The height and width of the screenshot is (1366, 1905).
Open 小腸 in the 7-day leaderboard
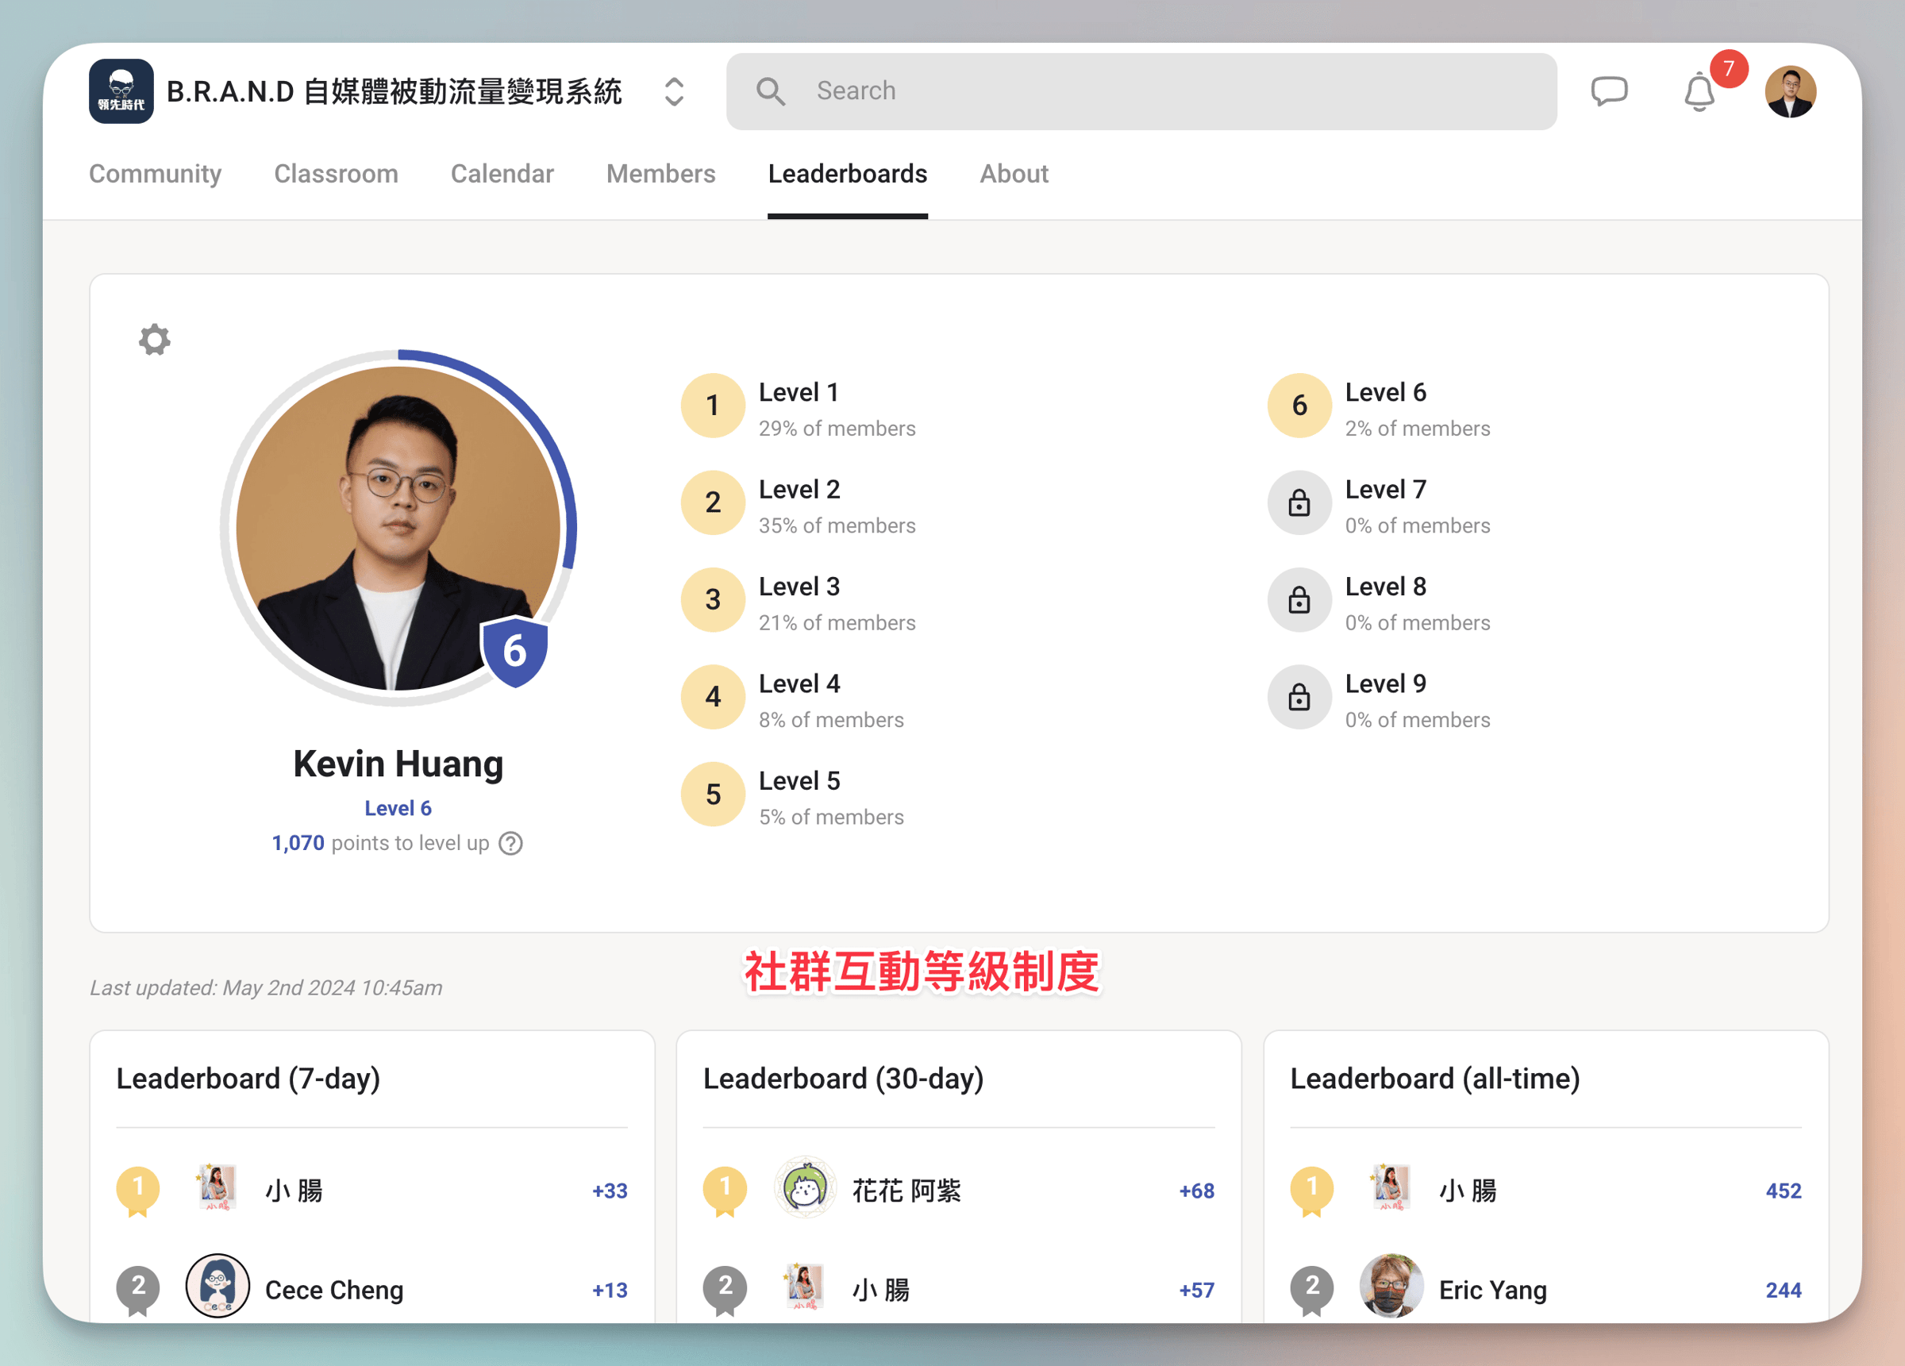294,1191
